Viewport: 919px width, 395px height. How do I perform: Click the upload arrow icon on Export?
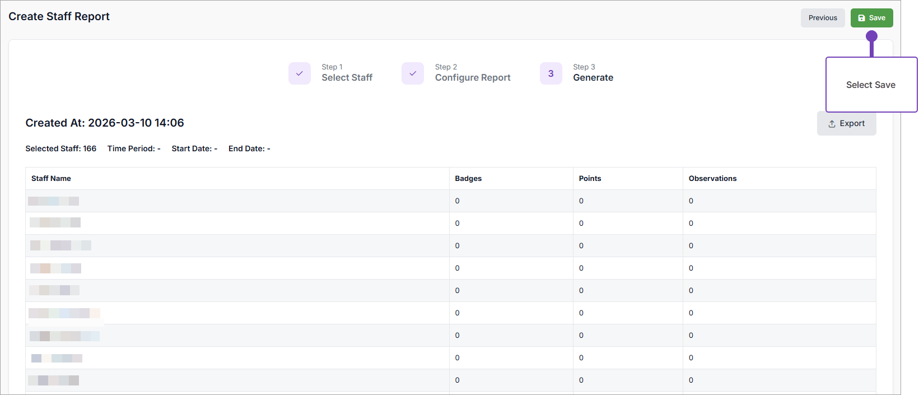[x=832, y=124]
